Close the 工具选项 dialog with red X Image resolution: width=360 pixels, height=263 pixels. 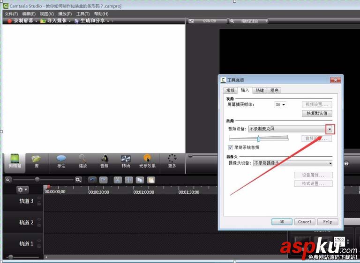[x=336, y=80]
